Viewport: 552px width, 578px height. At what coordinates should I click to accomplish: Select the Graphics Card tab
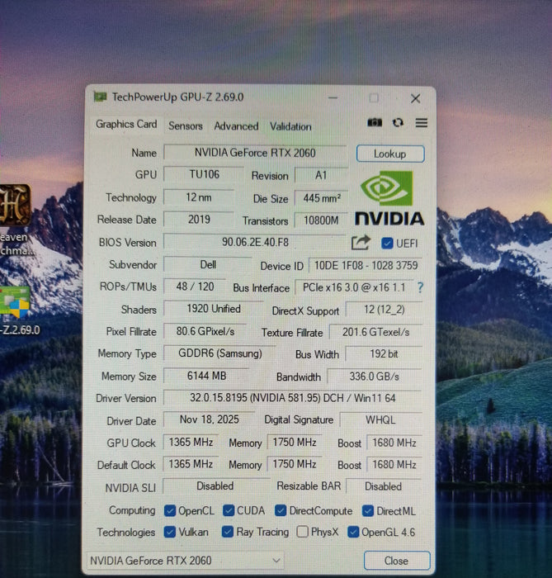tap(126, 124)
